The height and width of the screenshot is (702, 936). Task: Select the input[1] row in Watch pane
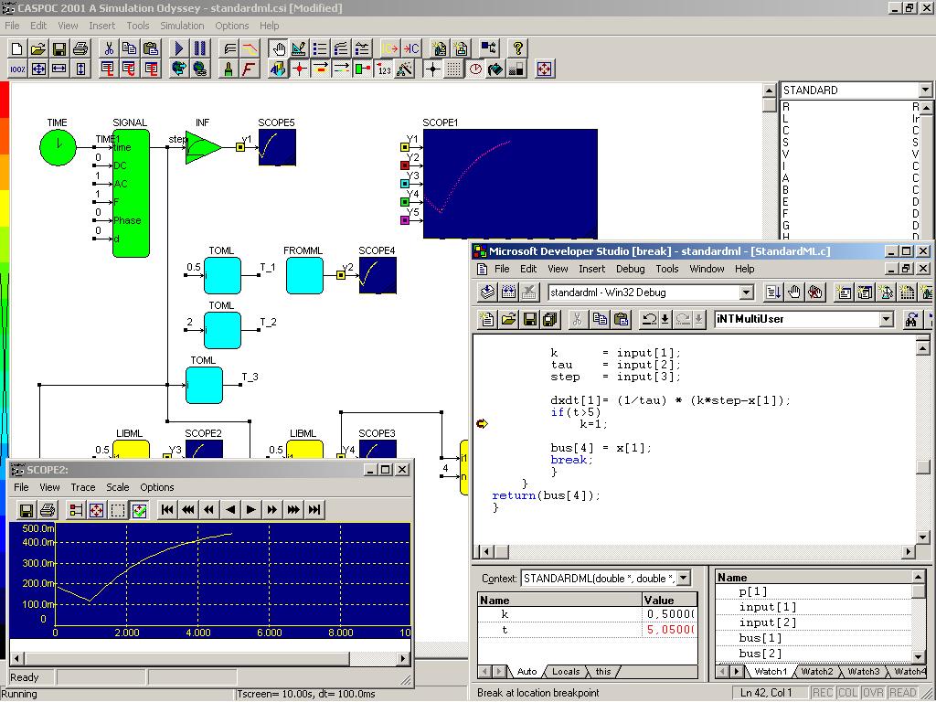point(814,607)
